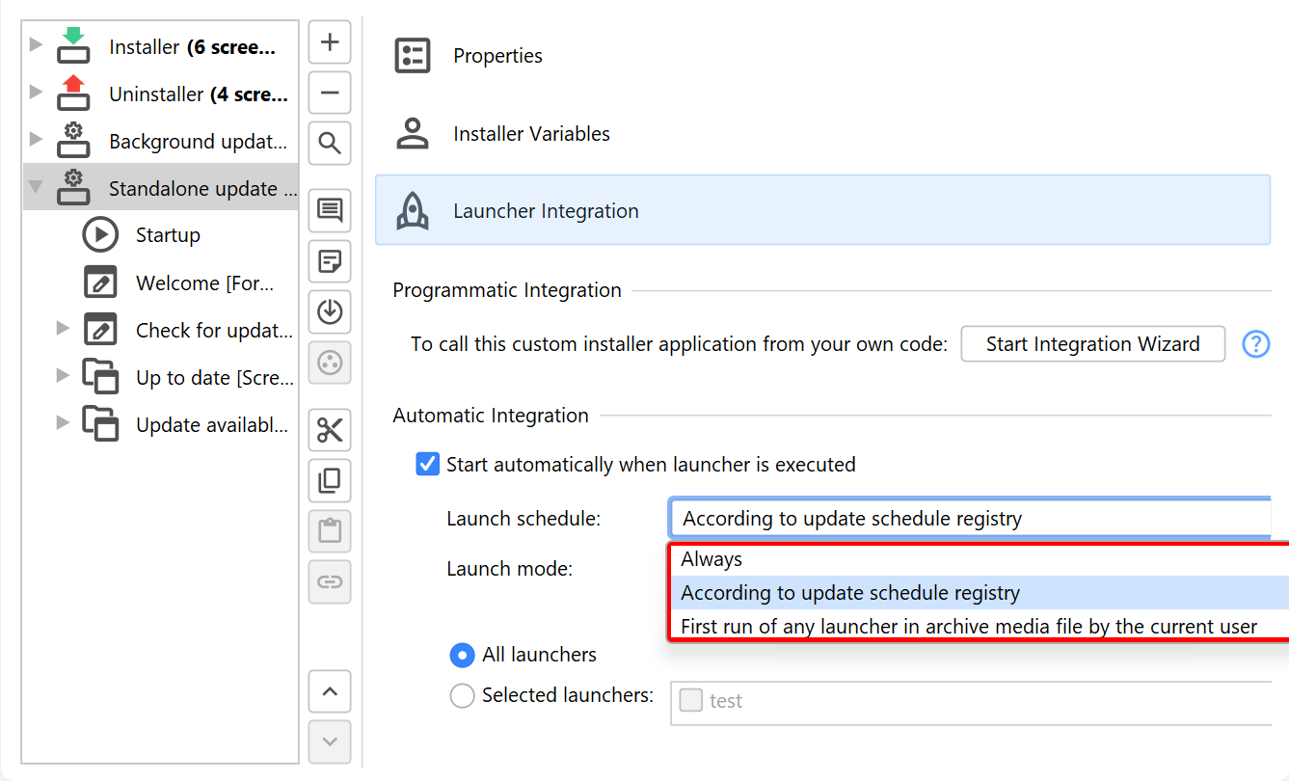Image resolution: width=1289 pixels, height=781 pixels.
Task: Click the comment bubble toolbar icon
Action: [330, 210]
